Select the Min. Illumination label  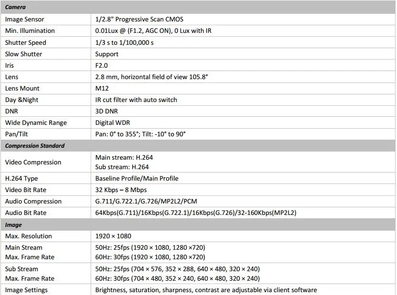click(30, 31)
